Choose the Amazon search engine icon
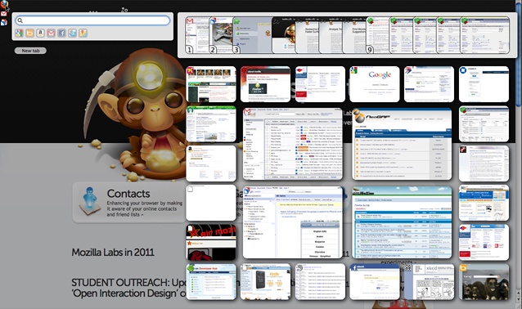 point(40,33)
